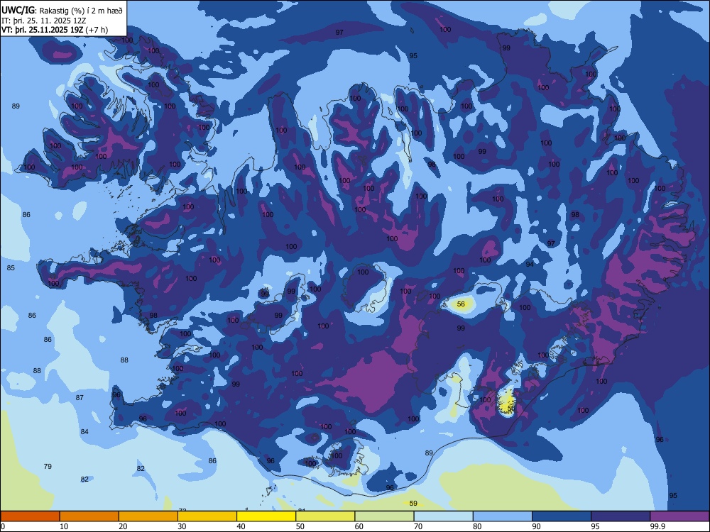Select the bright yellow 40–50 legend swatch
710x532 pixels.
coord(266,516)
